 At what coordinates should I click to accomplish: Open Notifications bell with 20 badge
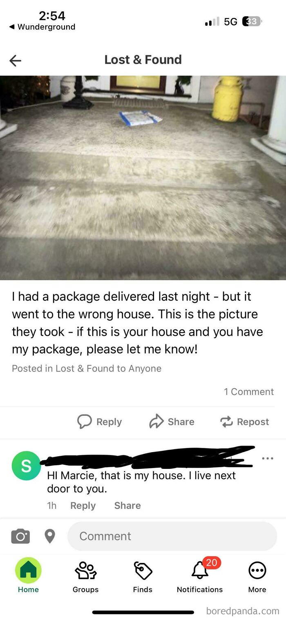tap(200, 570)
